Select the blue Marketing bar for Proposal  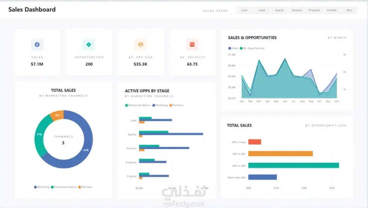tap(153, 162)
